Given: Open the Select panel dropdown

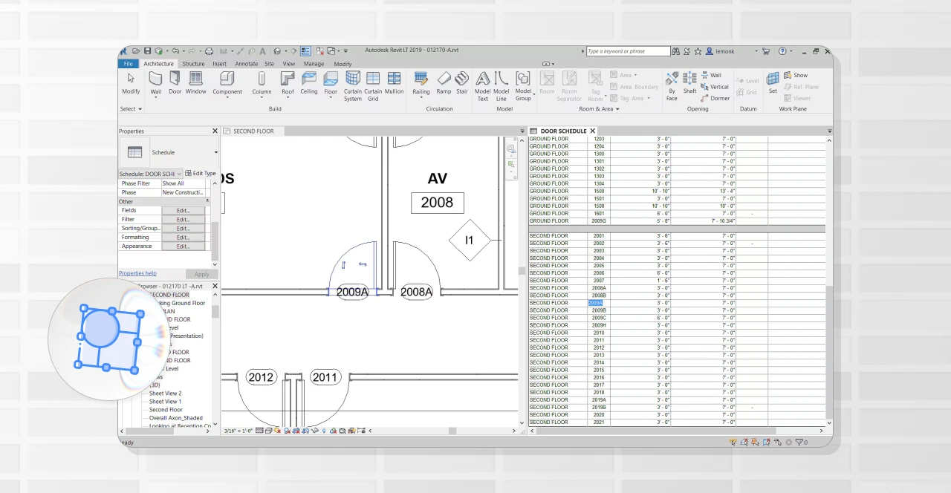Looking at the screenshot, I should coord(131,109).
